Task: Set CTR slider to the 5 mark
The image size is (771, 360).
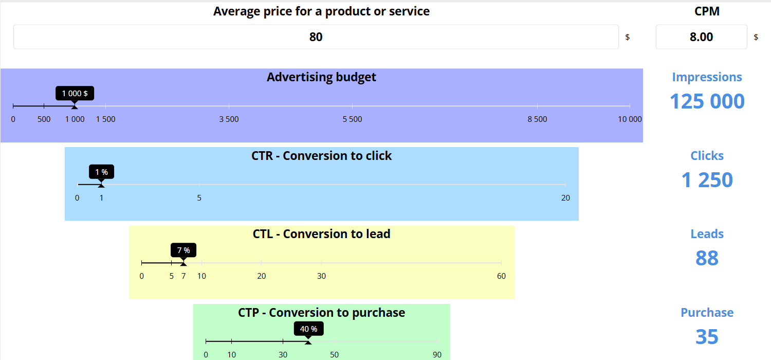Action: tap(199, 184)
